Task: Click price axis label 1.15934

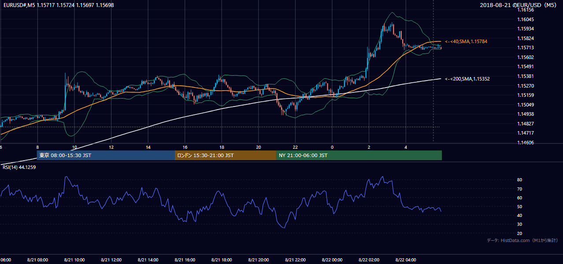Action: tap(526, 29)
